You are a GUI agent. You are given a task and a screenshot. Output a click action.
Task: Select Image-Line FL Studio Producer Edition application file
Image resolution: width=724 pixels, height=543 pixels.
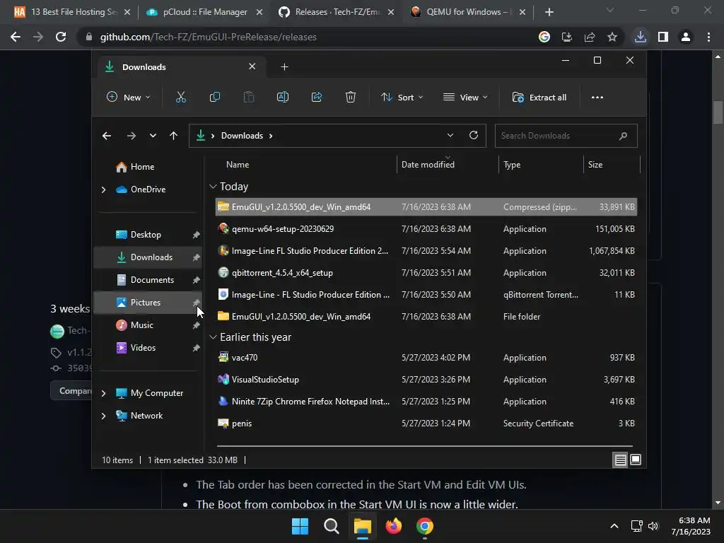426,251
